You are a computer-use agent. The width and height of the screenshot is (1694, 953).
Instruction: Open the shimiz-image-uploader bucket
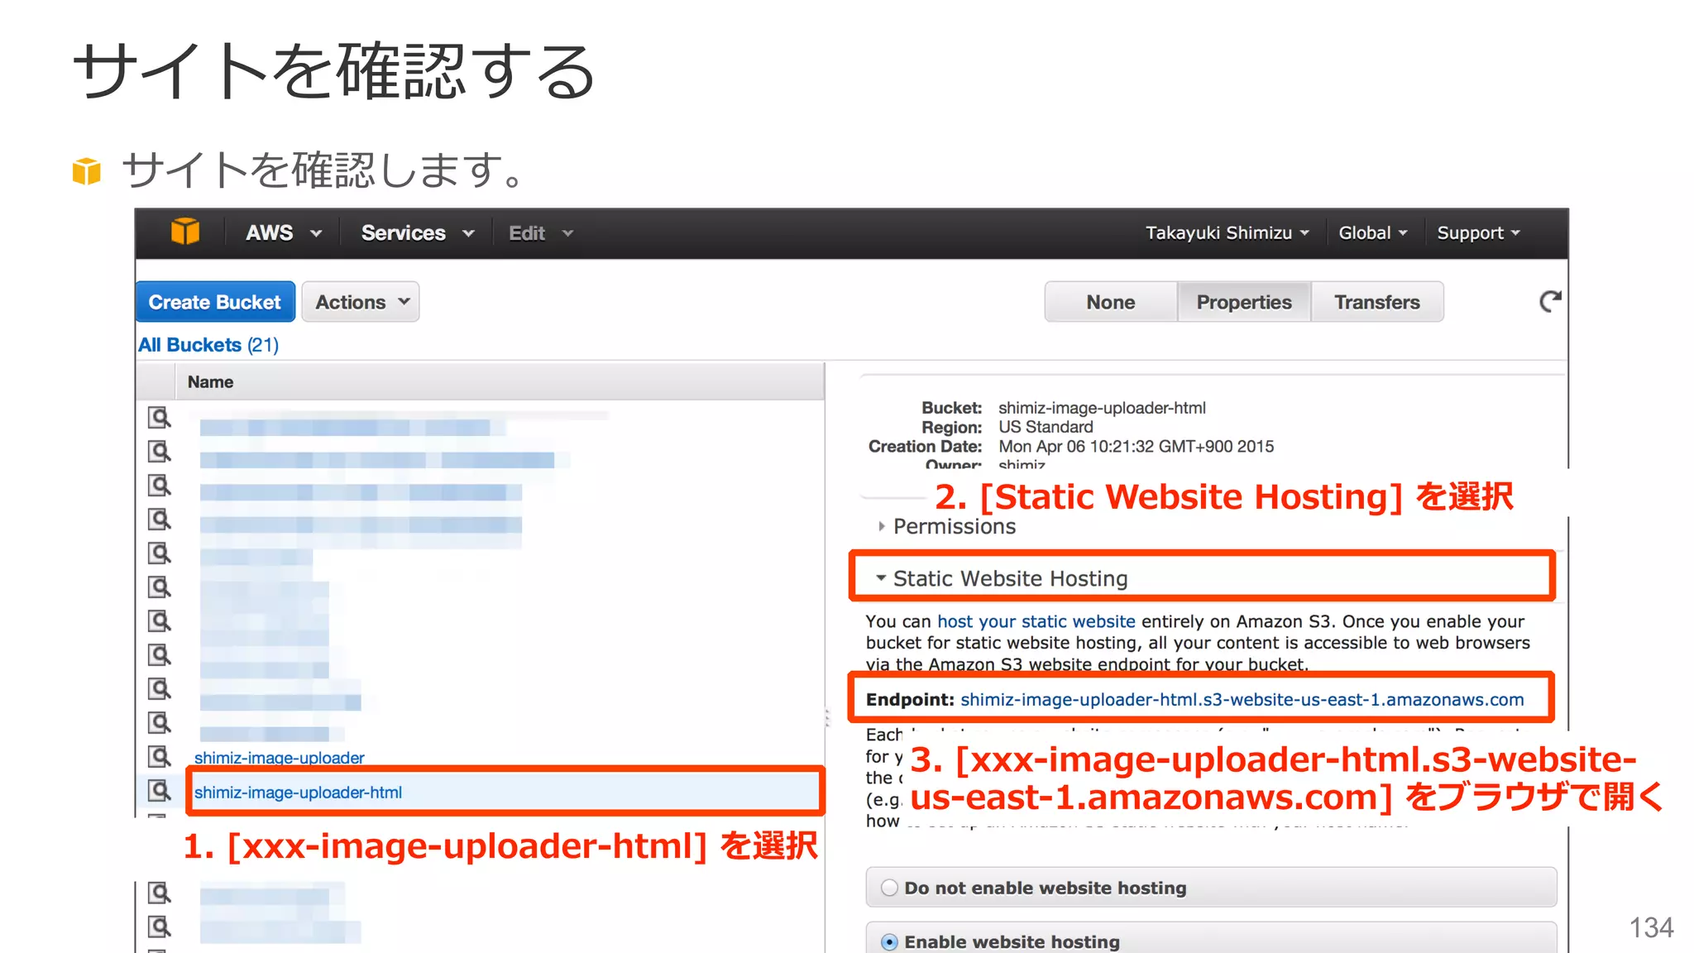point(279,758)
